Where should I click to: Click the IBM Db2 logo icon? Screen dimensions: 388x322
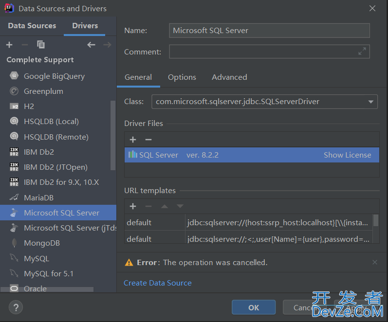[x=14, y=152]
